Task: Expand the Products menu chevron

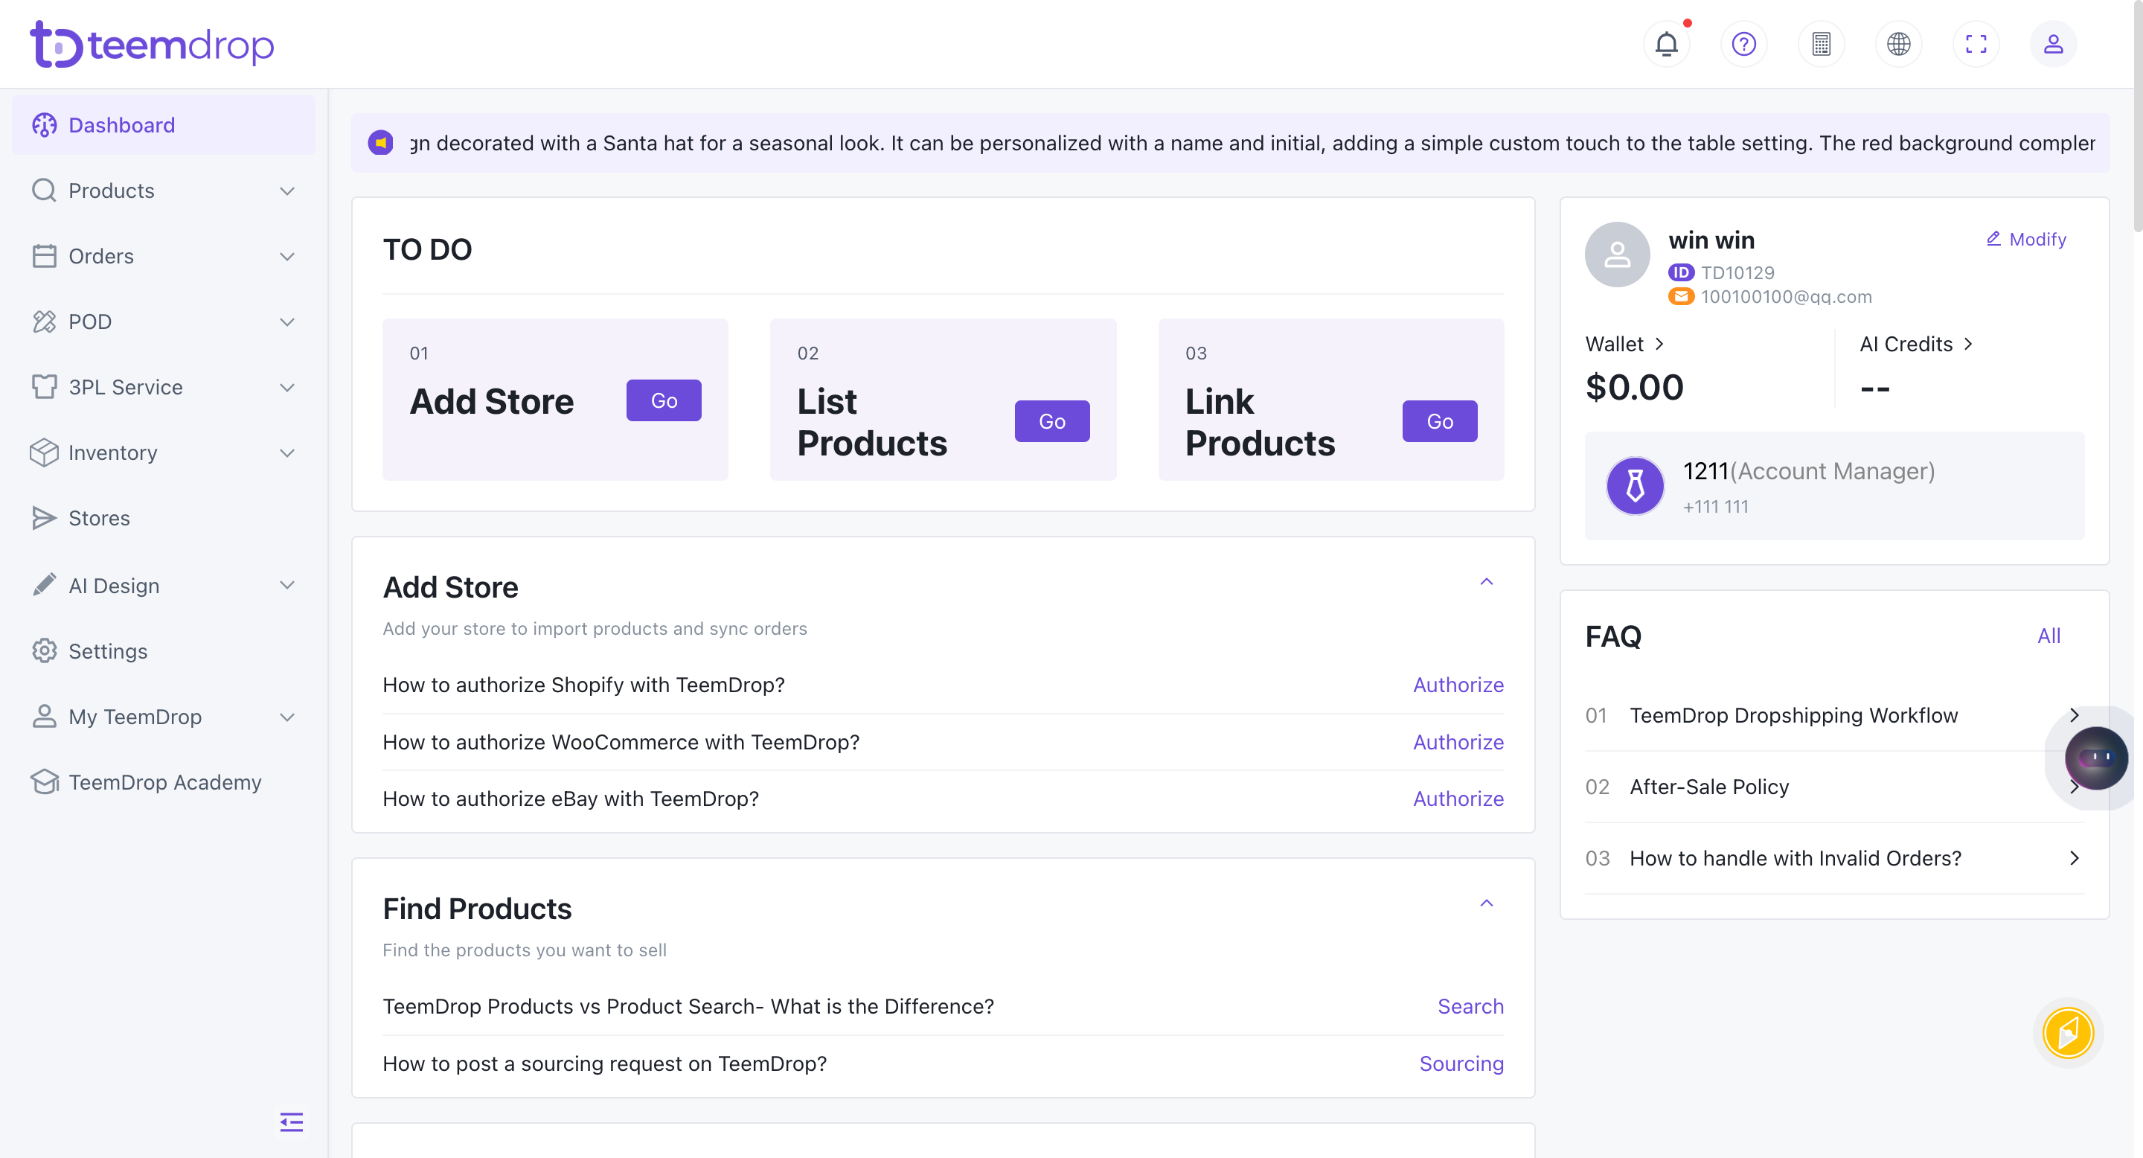Action: 287,191
